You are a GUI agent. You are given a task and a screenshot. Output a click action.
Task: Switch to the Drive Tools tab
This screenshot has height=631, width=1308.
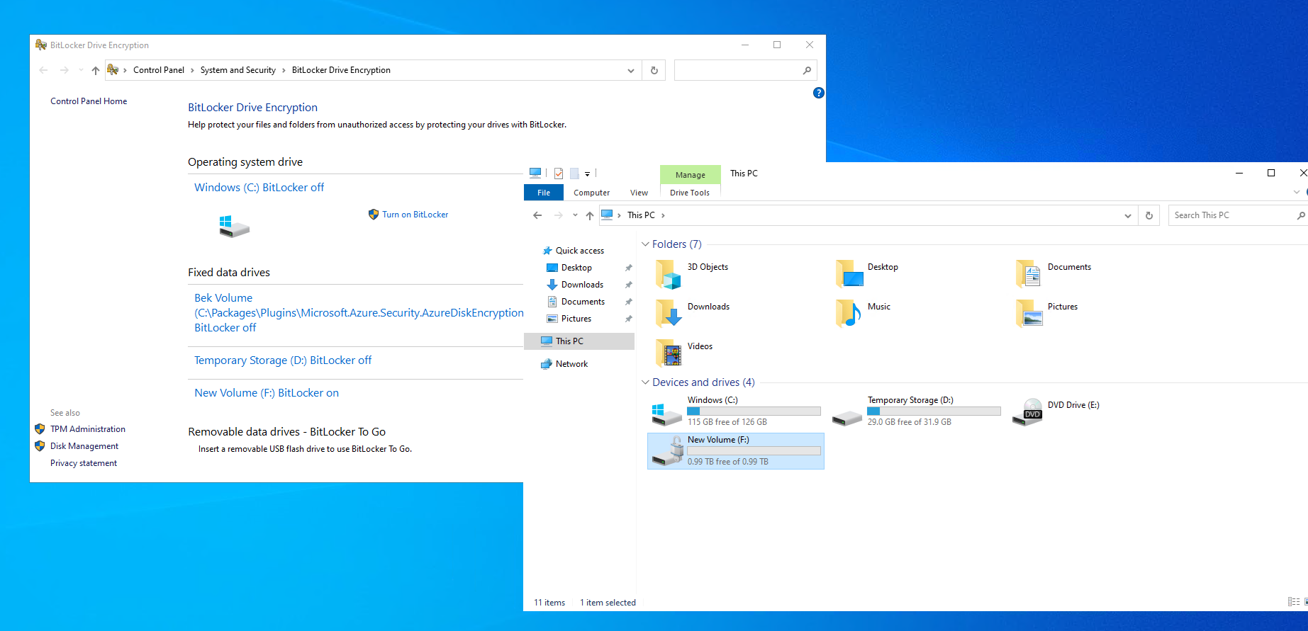click(x=689, y=193)
